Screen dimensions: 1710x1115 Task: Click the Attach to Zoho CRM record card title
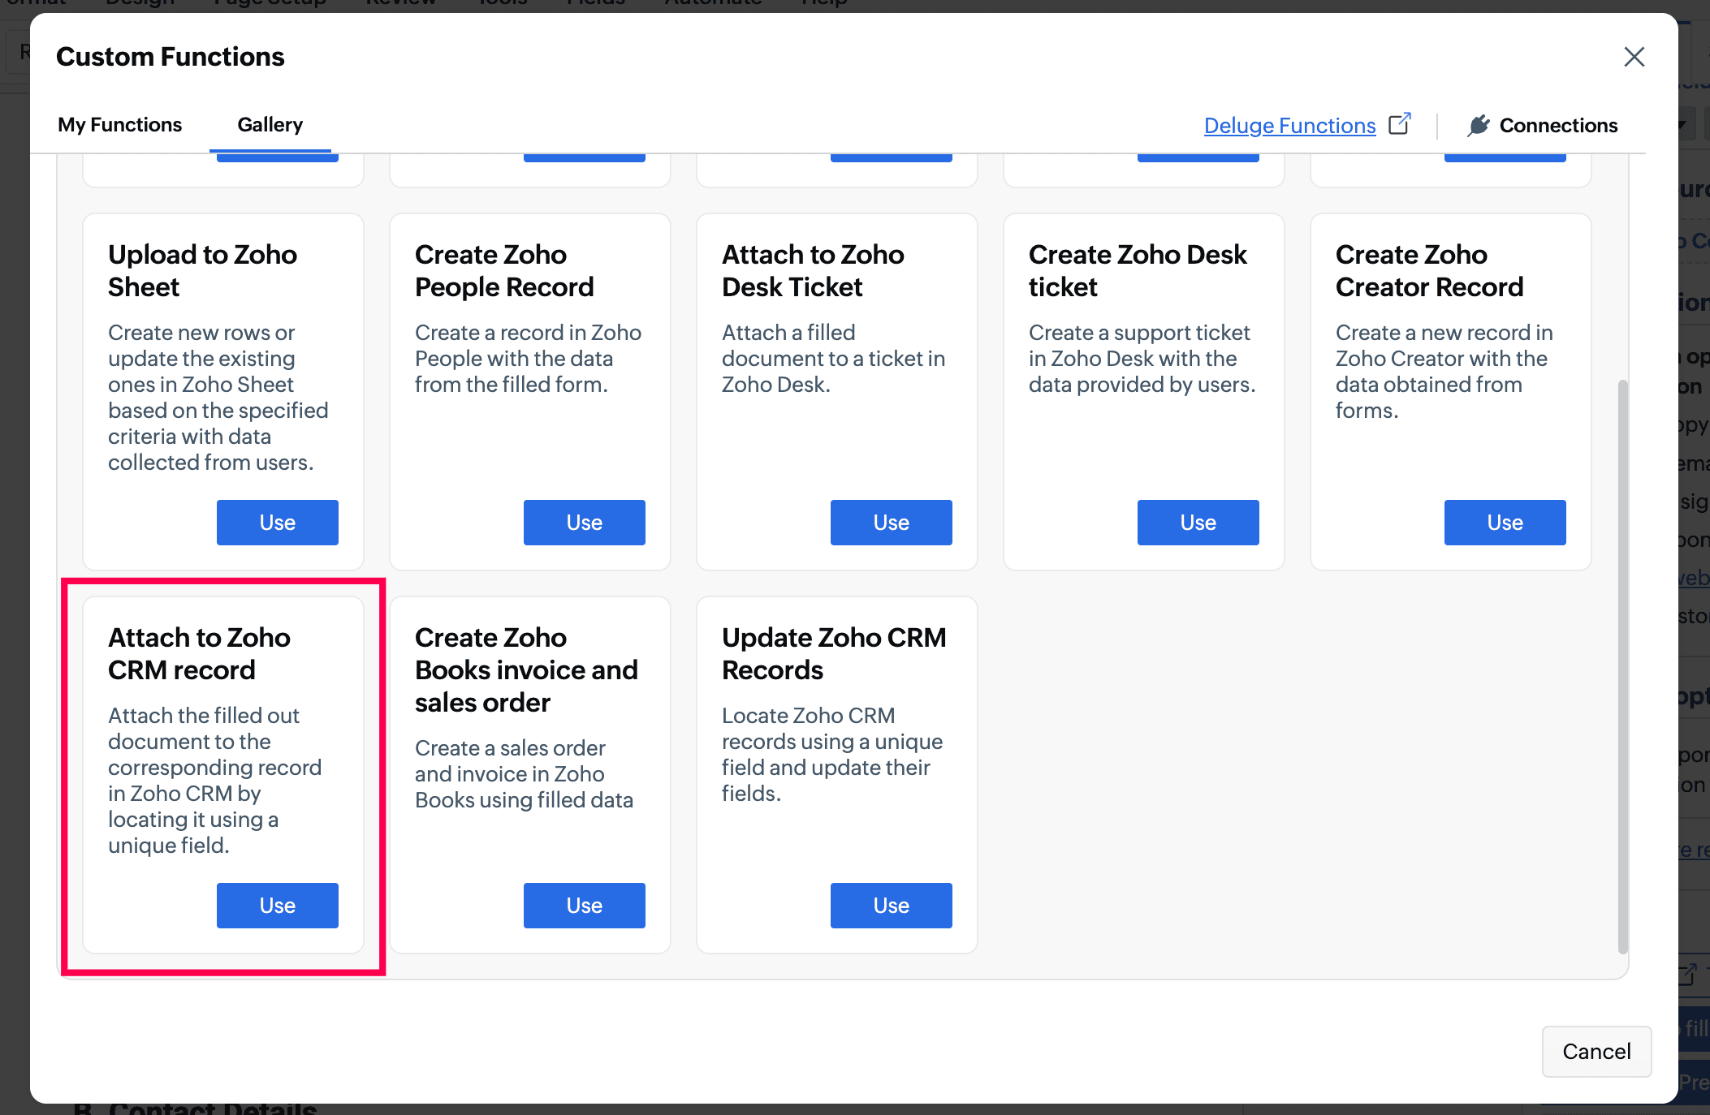coord(199,653)
